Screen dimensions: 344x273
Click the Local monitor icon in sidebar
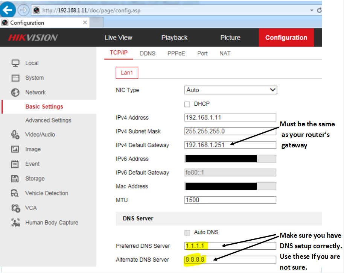(15, 63)
